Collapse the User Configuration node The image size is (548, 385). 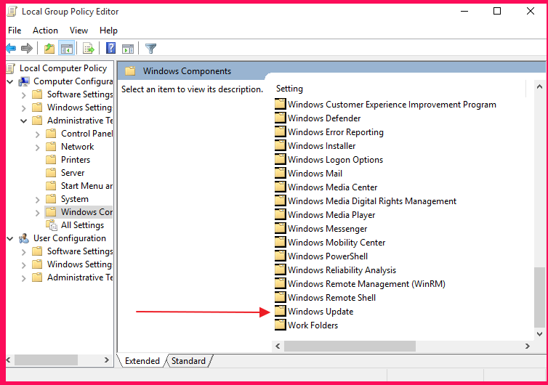tap(10, 238)
